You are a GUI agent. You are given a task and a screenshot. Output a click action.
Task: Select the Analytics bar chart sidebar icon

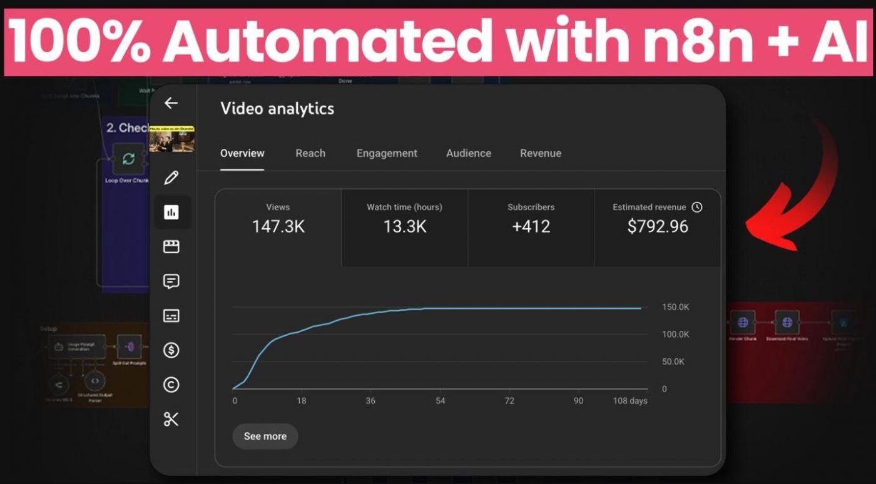171,213
